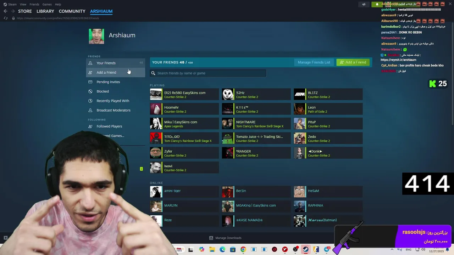
Task: Click the Broadcast Moderators person icon
Action: click(90, 110)
